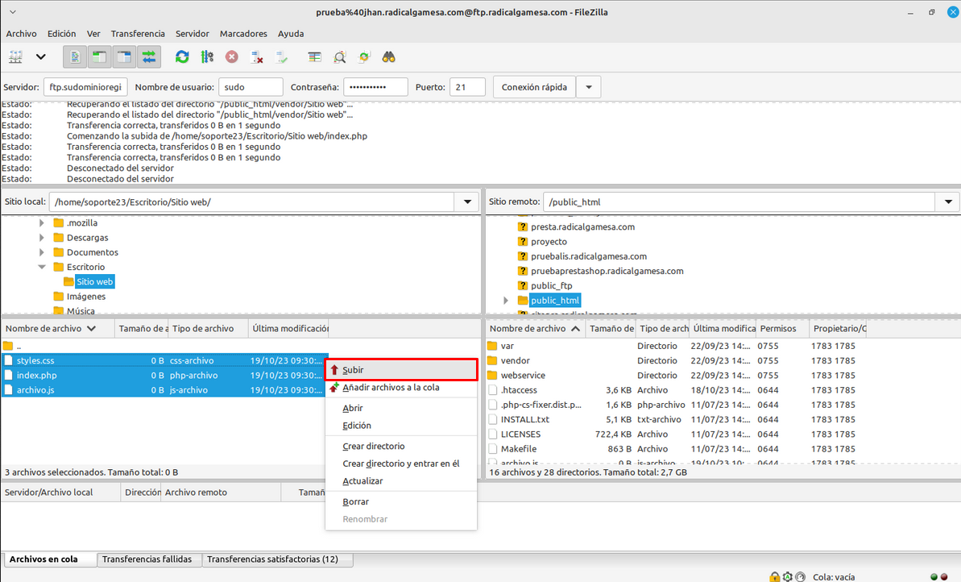Expand remote public_html folder
This screenshot has height=582, width=961.
point(506,301)
